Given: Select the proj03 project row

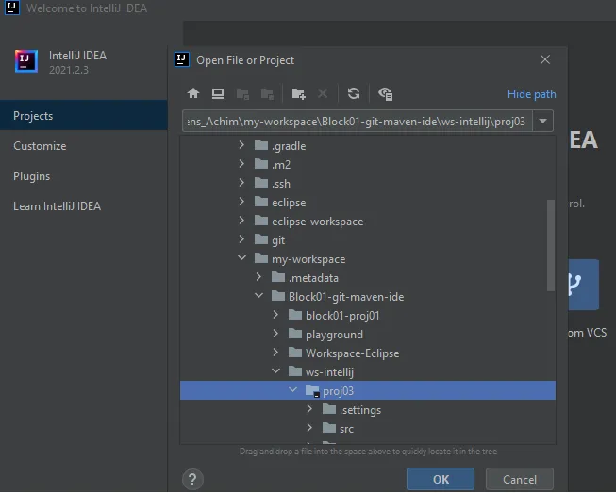Looking at the screenshot, I should coord(368,390).
